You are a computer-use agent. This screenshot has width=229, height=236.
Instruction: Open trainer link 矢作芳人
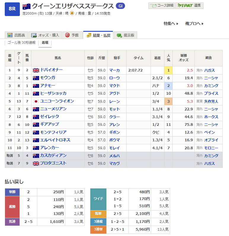[x=211, y=101]
